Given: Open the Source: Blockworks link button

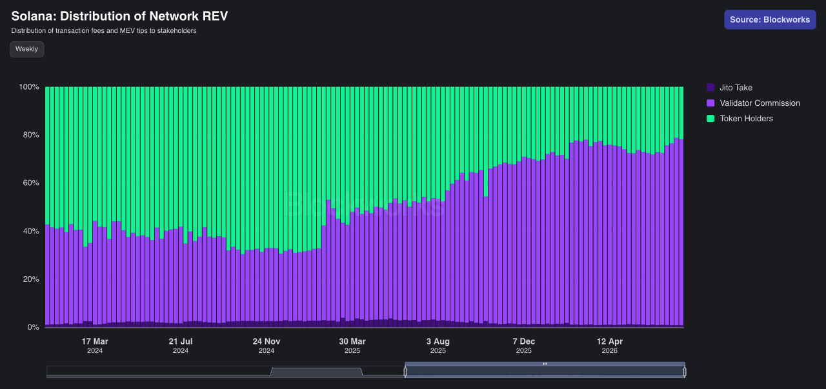Looking at the screenshot, I should (770, 20).
